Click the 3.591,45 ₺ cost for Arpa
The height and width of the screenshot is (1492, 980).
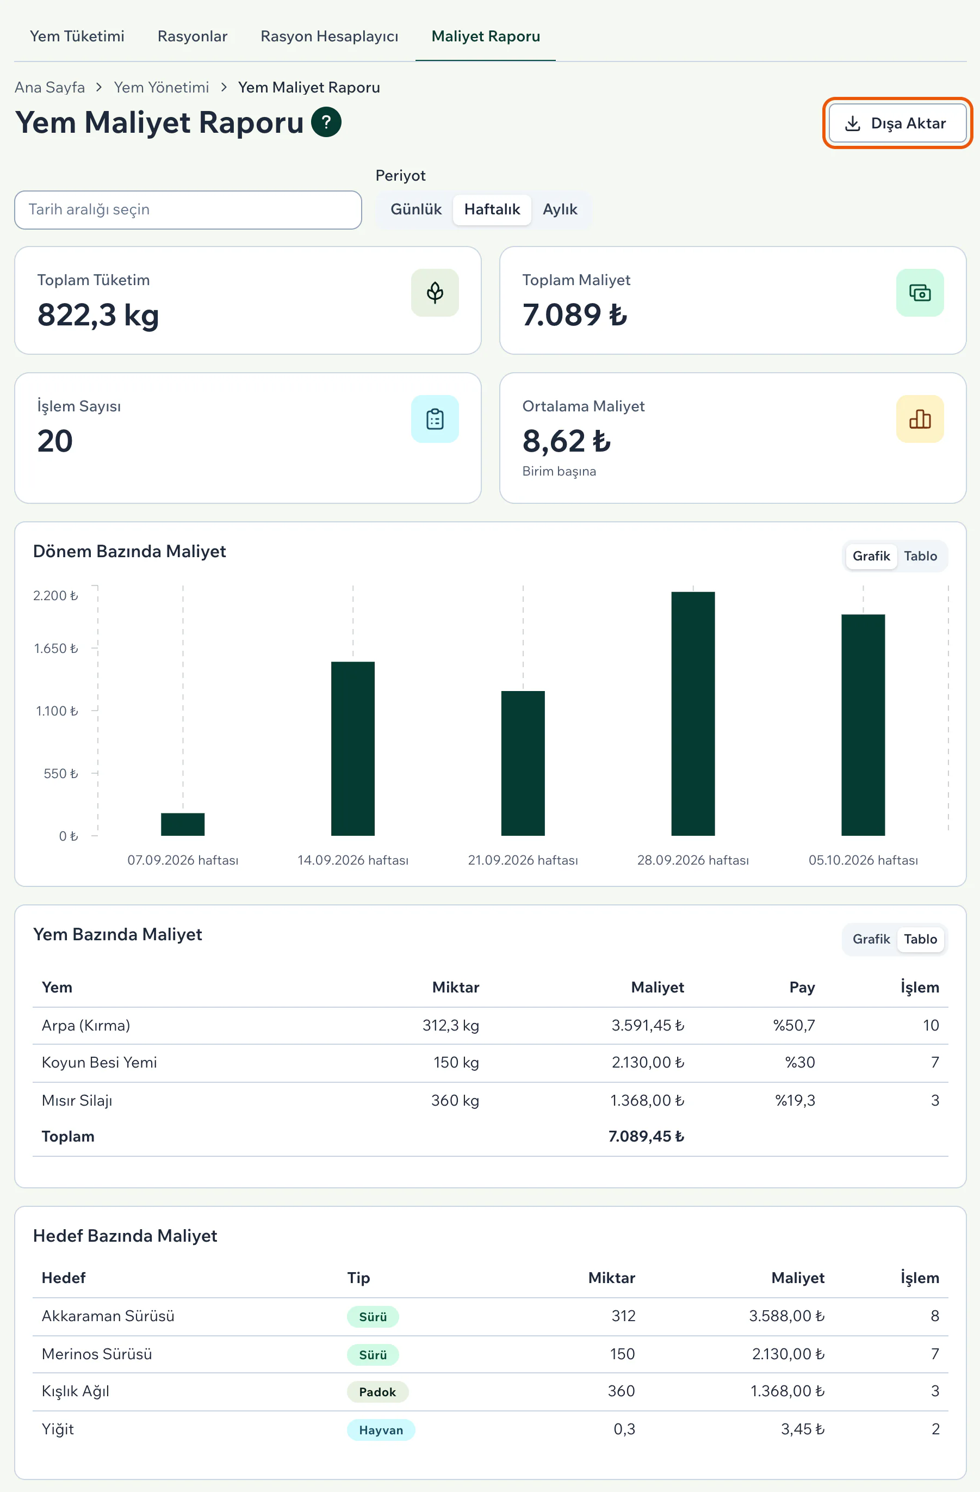click(x=648, y=1026)
